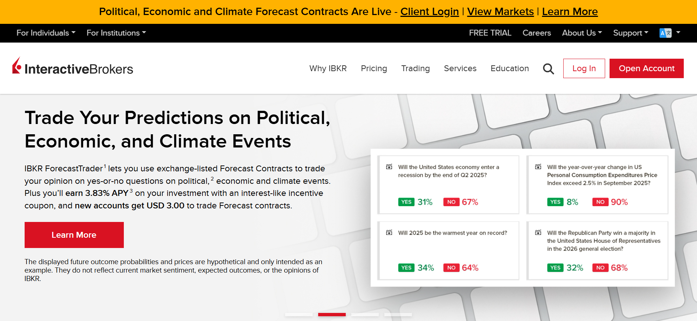Jump to the first carousel slide indicator

click(x=299, y=314)
